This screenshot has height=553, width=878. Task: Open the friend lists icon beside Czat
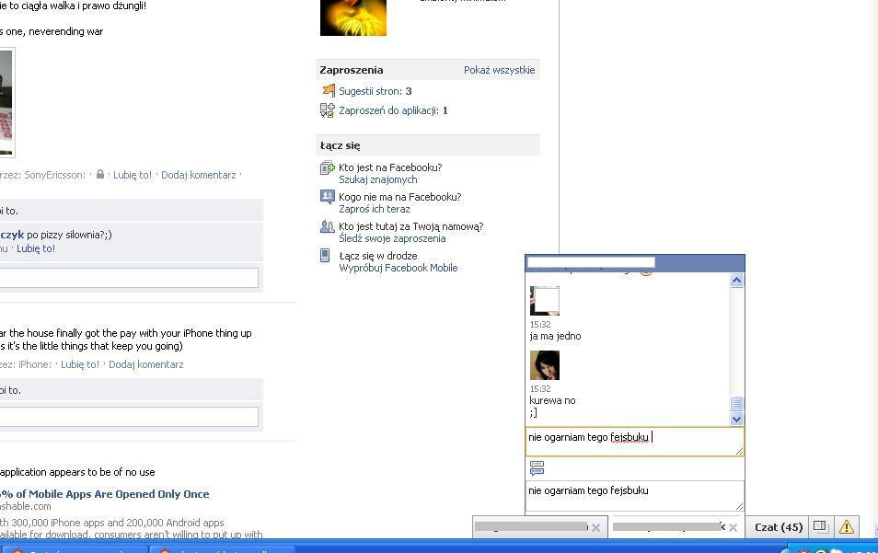[x=821, y=527]
